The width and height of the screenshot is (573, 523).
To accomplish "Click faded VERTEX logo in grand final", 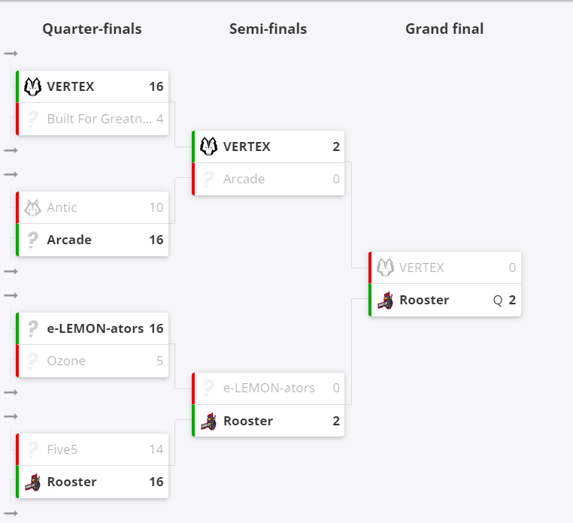I will [x=385, y=268].
